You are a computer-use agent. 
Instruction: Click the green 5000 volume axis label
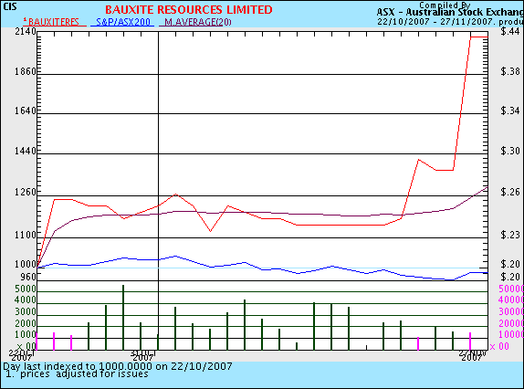point(25,289)
